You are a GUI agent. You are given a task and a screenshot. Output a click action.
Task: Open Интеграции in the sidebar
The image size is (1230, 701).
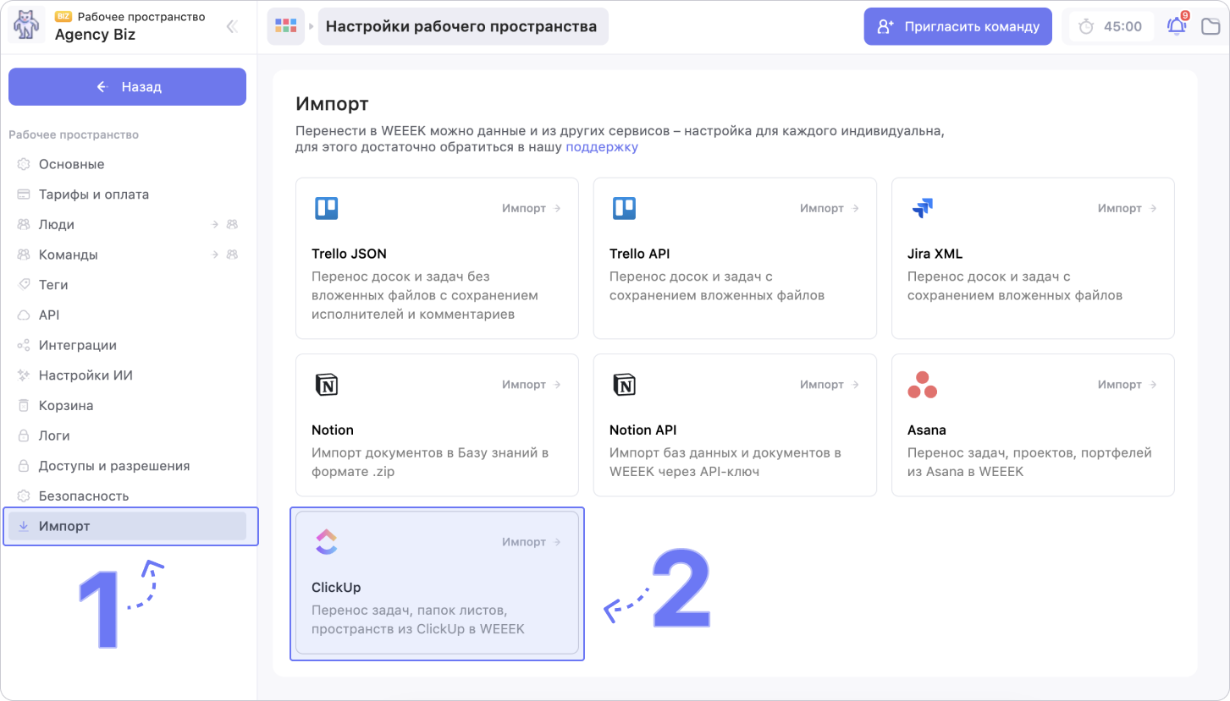point(78,345)
